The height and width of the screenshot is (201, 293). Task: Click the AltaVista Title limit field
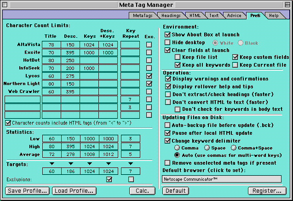click(52, 45)
